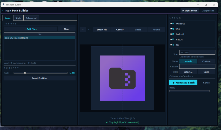
Task: Click the Windows label in Export list
Action: (x=180, y=24)
